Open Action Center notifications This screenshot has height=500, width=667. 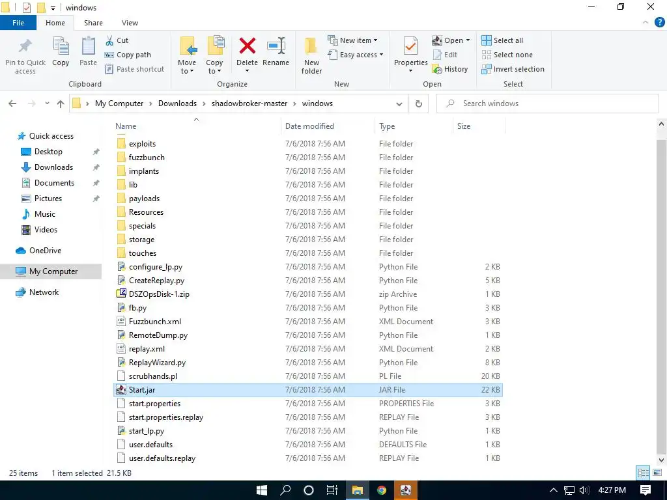click(x=646, y=490)
